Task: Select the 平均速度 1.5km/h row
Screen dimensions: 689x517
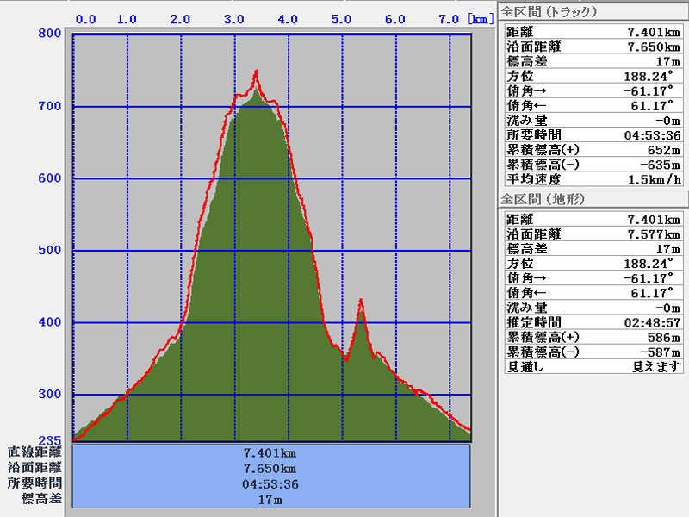Action: (593, 179)
